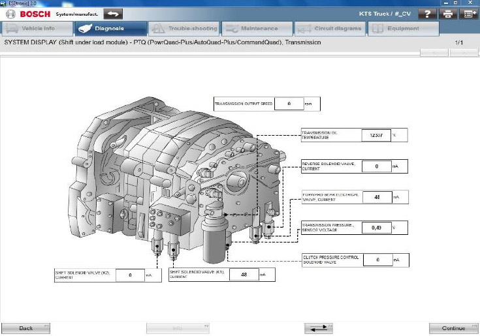This screenshot has width=480, height=336.
Task: Click the Continue button
Action: (453, 328)
